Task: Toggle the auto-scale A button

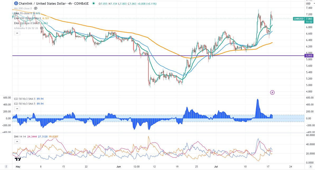Action: [311, 166]
